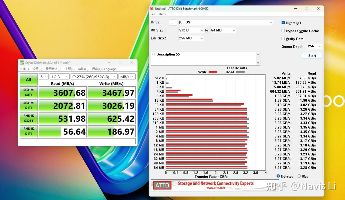
Task: Click the 967.81 MB/s read value for 8 KB
Action: (306, 96)
